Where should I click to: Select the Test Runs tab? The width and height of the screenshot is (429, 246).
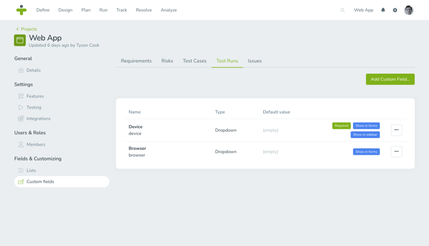(x=227, y=61)
